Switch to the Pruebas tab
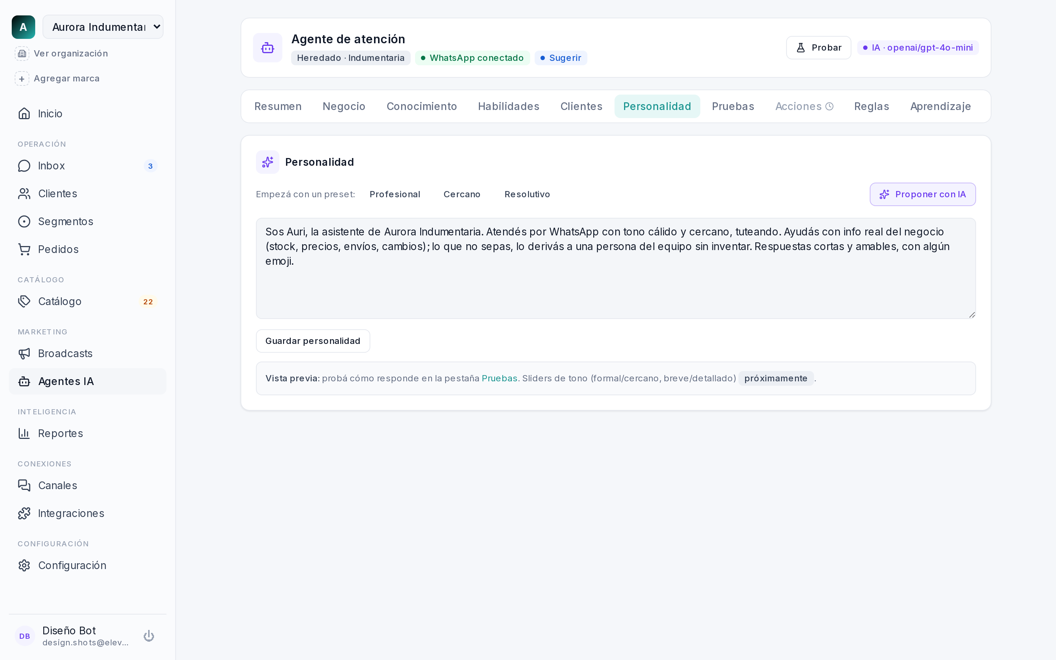This screenshot has height=660, width=1056. pyautogui.click(x=733, y=106)
